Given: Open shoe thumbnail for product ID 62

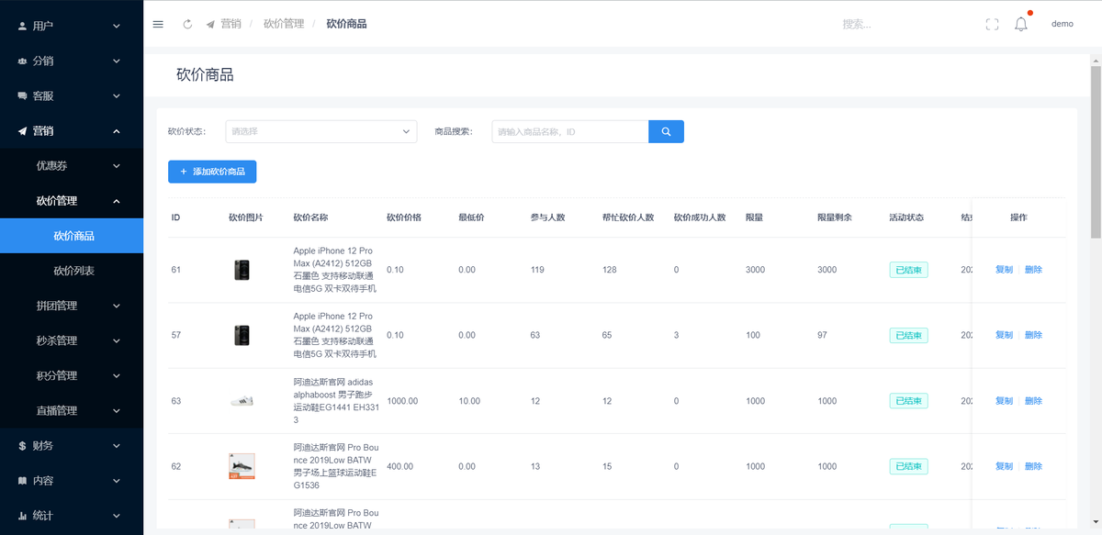Looking at the screenshot, I should pos(242,466).
